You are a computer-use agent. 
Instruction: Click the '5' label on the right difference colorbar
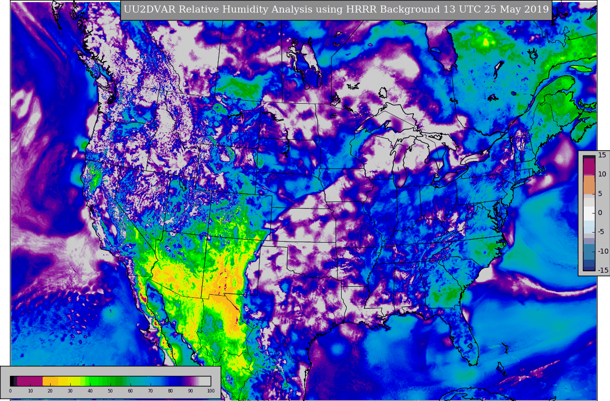(x=600, y=193)
